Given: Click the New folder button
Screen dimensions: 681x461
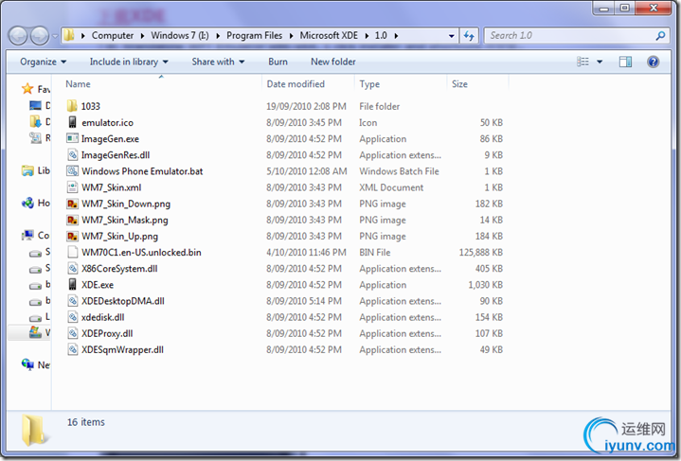Looking at the screenshot, I should pos(333,62).
